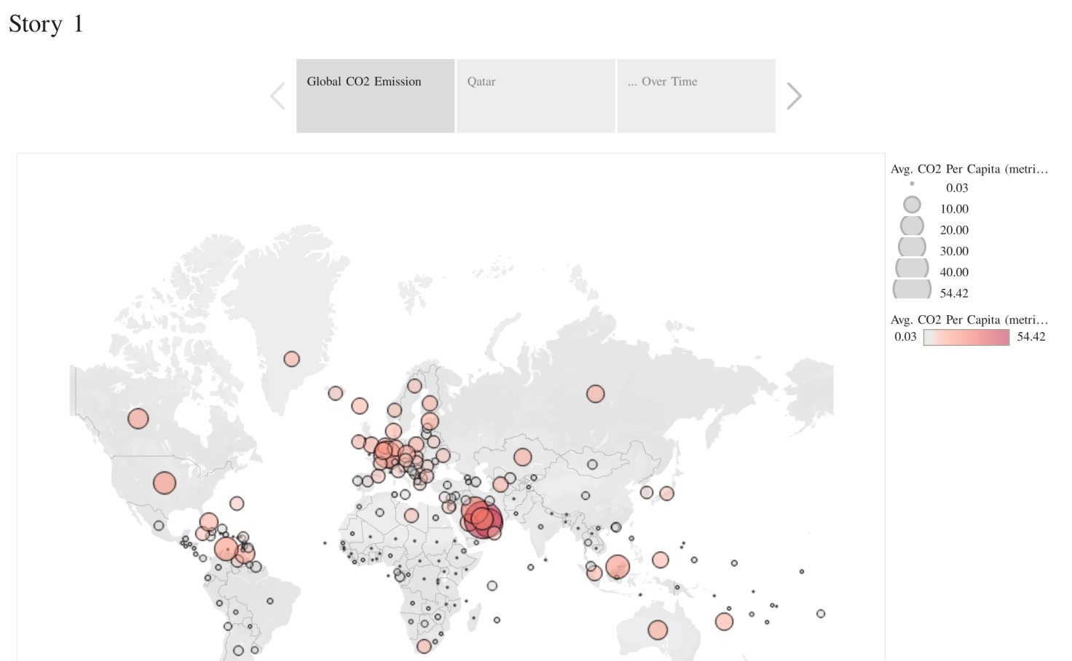This screenshot has height=661, width=1072.
Task: Click the Mongolia bubble on the map
Action: pyautogui.click(x=592, y=464)
